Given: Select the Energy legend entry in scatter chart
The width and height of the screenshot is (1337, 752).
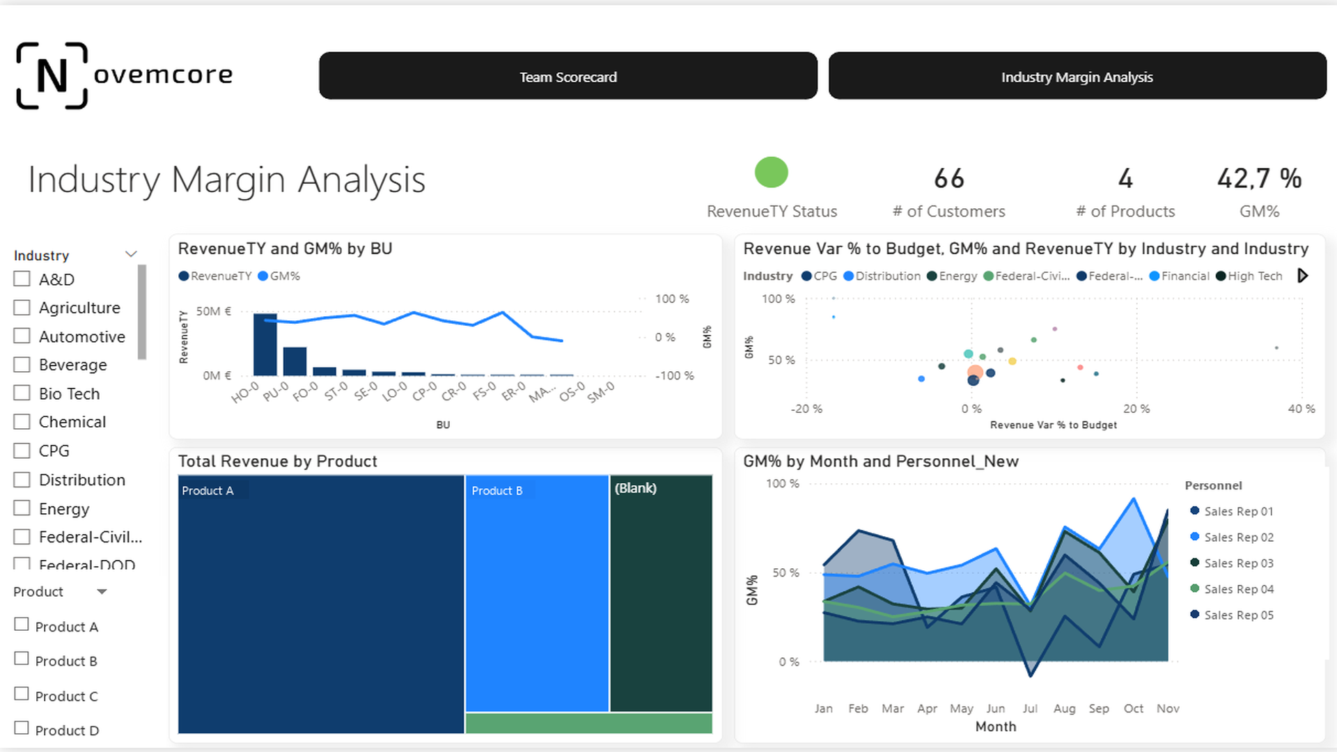Looking at the screenshot, I should 952,276.
